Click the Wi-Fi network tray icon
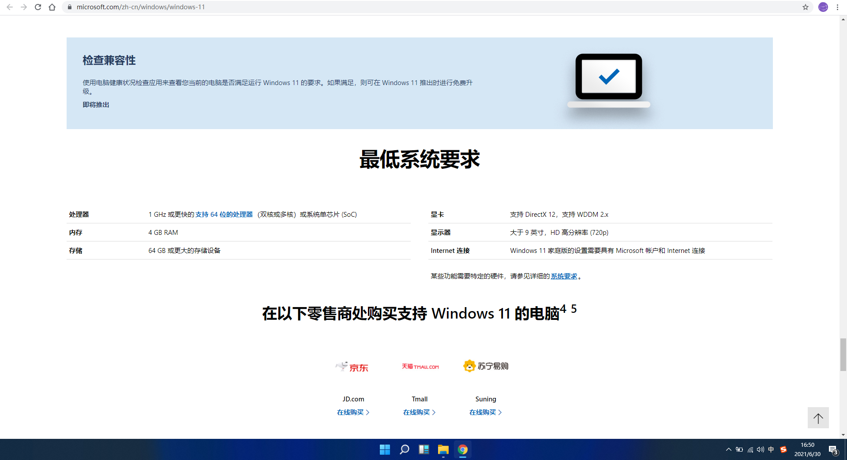The height and width of the screenshot is (460, 847). point(750,449)
